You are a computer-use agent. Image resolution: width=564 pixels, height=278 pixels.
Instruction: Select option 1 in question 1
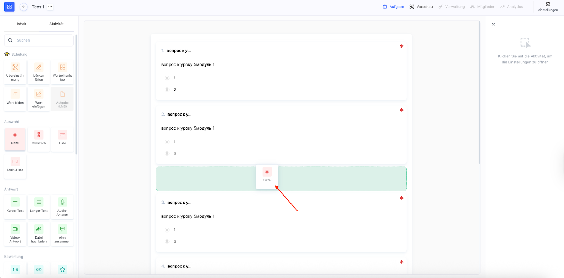pyautogui.click(x=167, y=78)
